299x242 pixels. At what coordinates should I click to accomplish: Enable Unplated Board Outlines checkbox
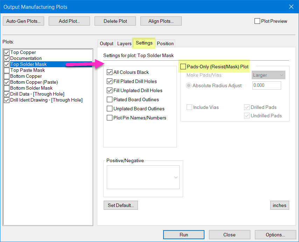[x=110, y=109]
